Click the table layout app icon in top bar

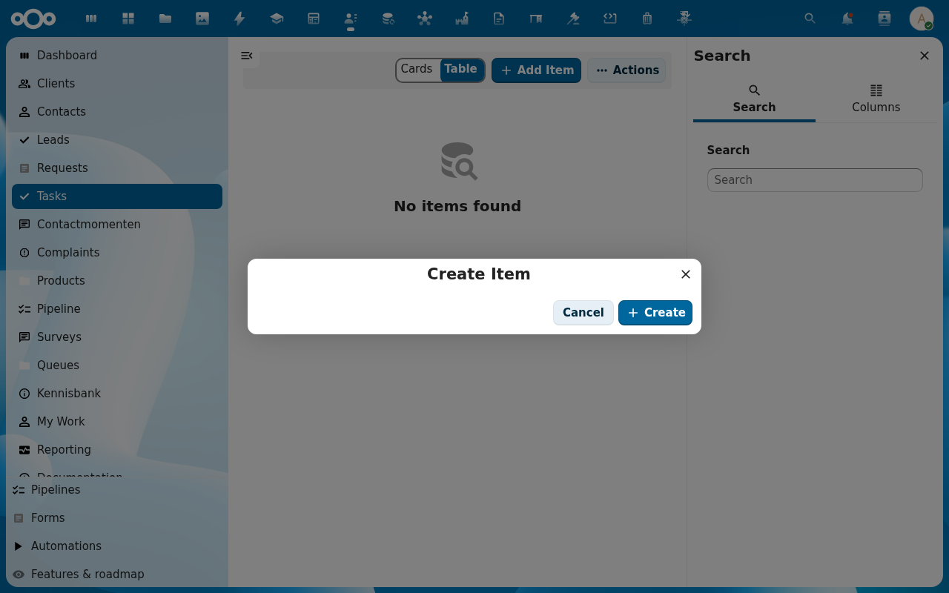(314, 19)
